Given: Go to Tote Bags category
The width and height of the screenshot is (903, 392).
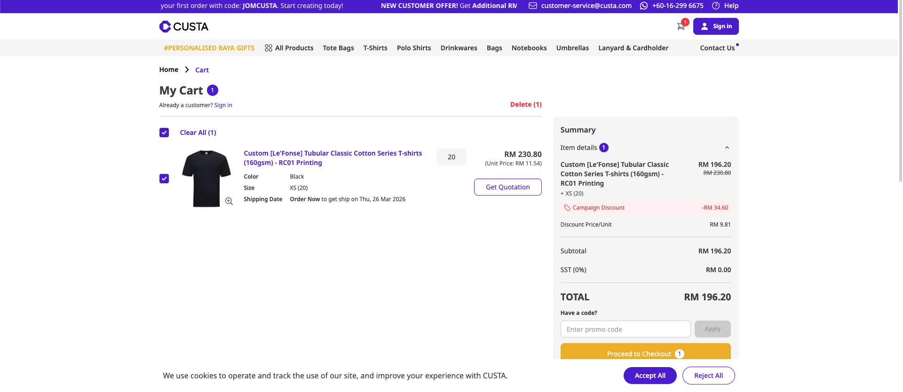Looking at the screenshot, I should [x=338, y=48].
